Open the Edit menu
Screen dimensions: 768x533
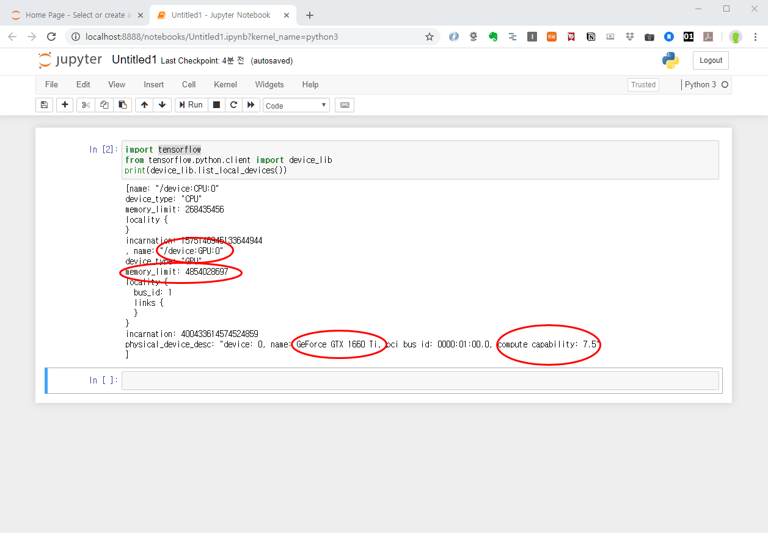[x=83, y=85]
